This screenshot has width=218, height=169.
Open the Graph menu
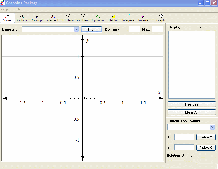[5, 9]
